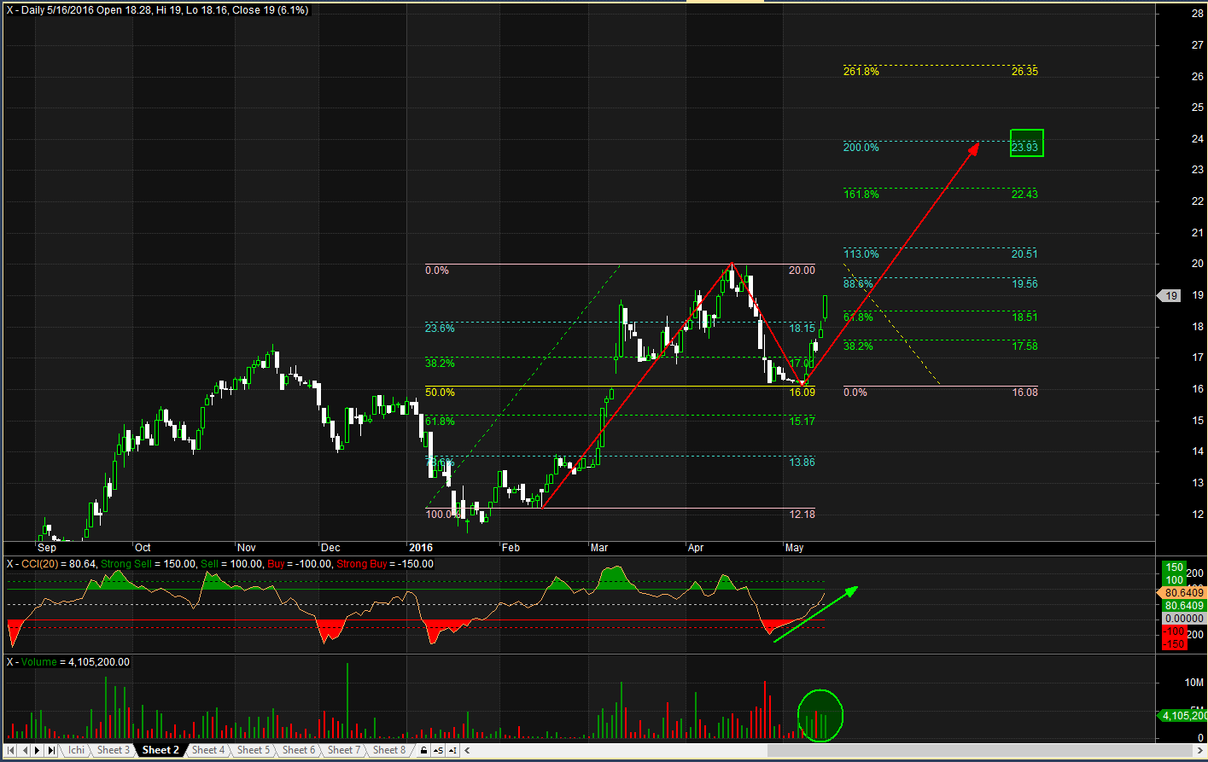Click the "19" last-price tag on the axis
This screenshot has height=762, width=1208.
pyautogui.click(x=1169, y=295)
